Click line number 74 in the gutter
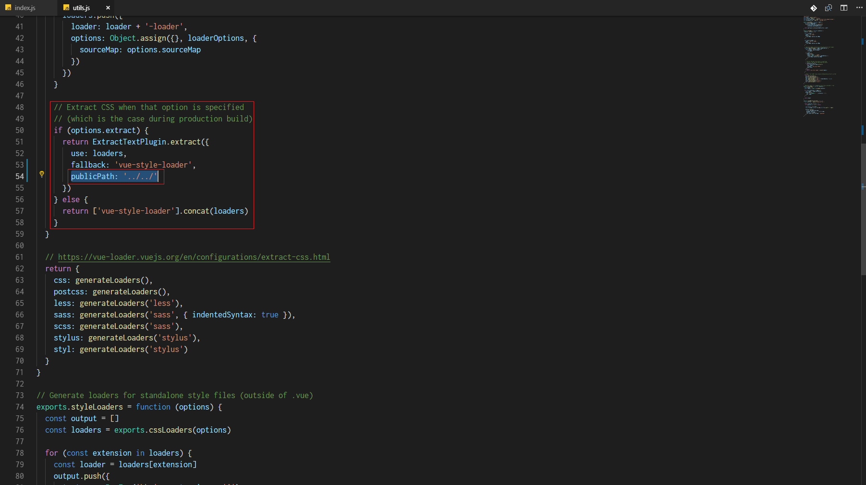 coord(20,407)
